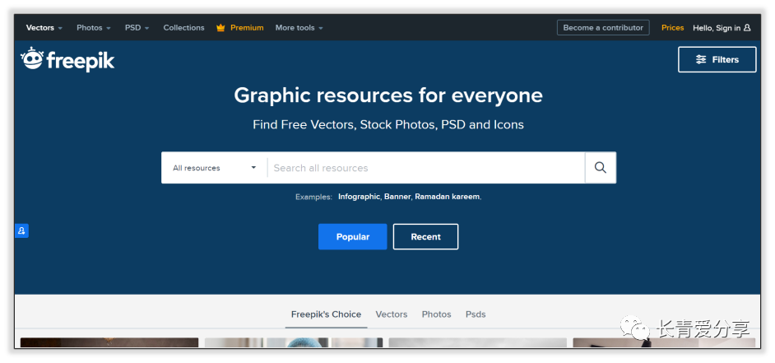Open Collections in the top menu

coord(183,28)
